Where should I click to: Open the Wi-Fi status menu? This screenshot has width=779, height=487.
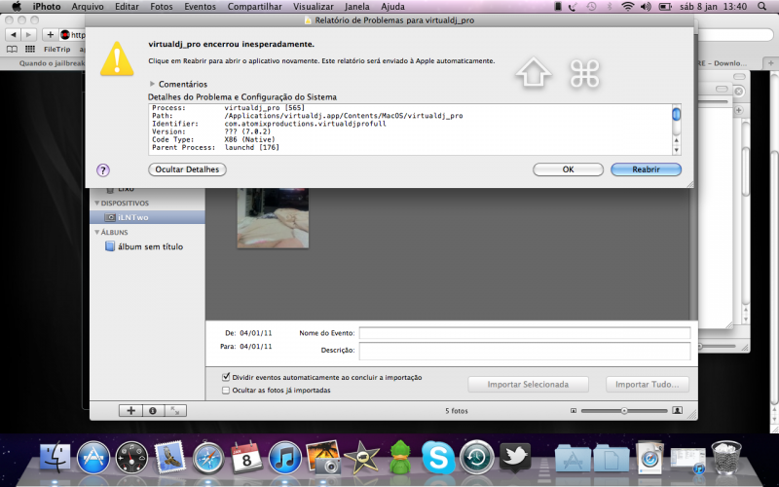click(628, 7)
